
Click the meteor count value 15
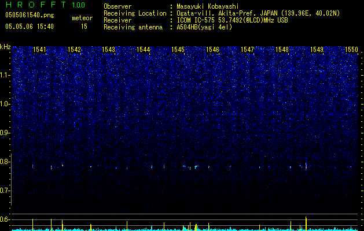(84, 27)
